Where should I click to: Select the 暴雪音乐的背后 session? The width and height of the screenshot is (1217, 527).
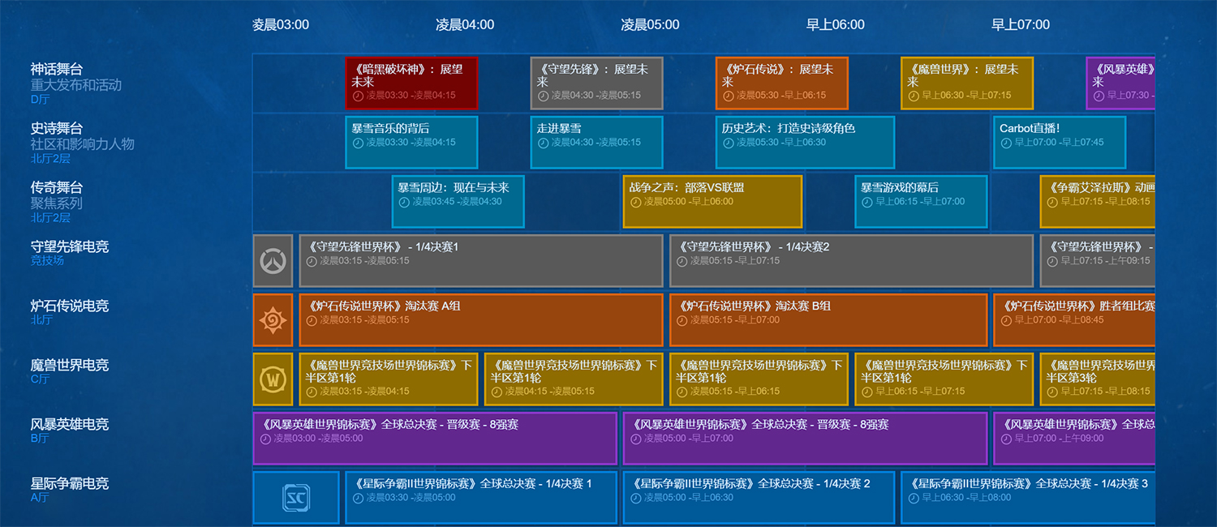(x=411, y=143)
